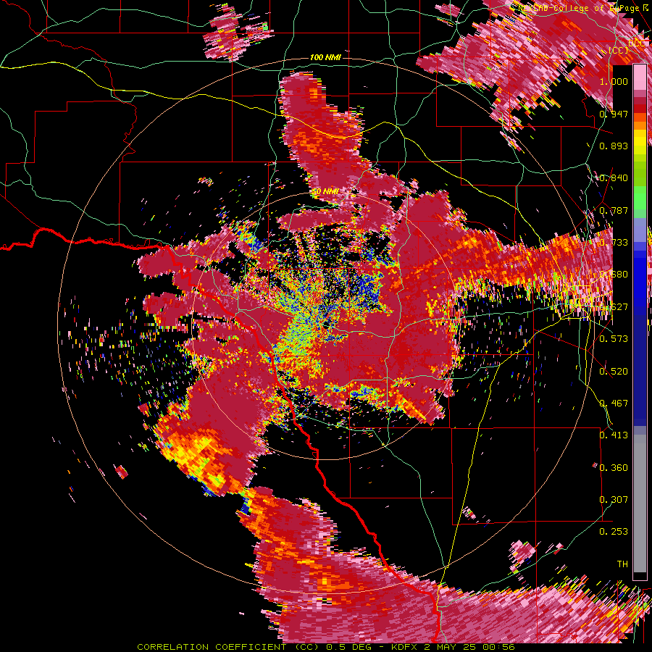This screenshot has width=652, height=652.
Task: Click the 0.787 legend value
Action: 614,210
